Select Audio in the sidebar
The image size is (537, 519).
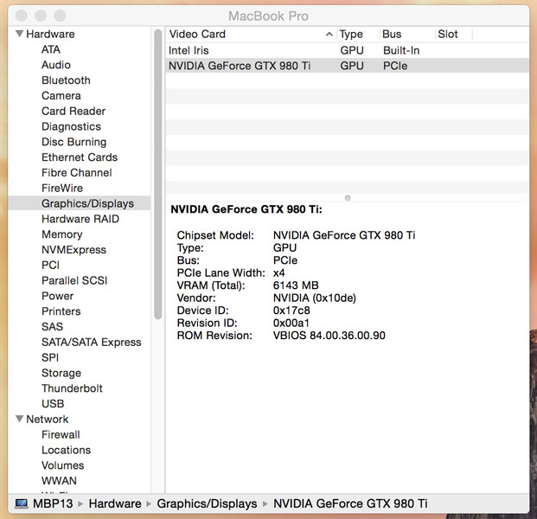[x=56, y=65]
